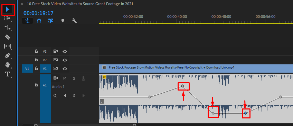Select the Razor tool

(x=8, y=37)
